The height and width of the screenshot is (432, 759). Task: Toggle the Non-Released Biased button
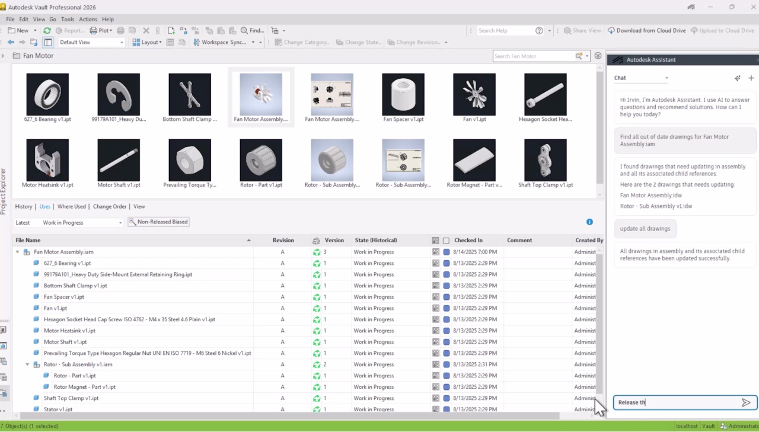point(158,222)
